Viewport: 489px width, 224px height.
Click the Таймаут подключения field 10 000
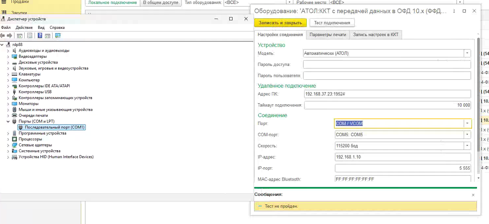point(387,105)
